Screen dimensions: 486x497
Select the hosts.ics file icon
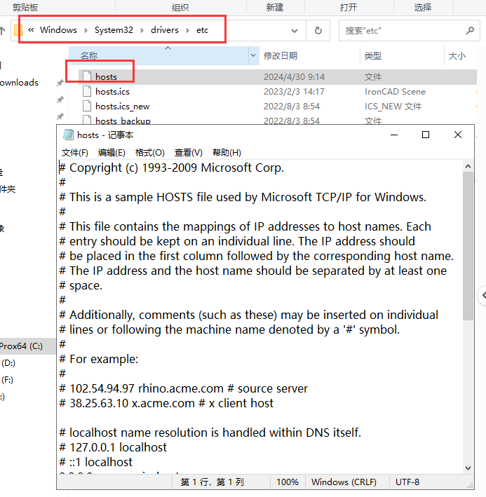click(87, 91)
